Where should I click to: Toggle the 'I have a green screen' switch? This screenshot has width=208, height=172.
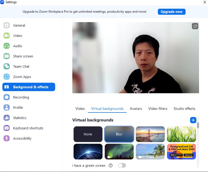122,165
